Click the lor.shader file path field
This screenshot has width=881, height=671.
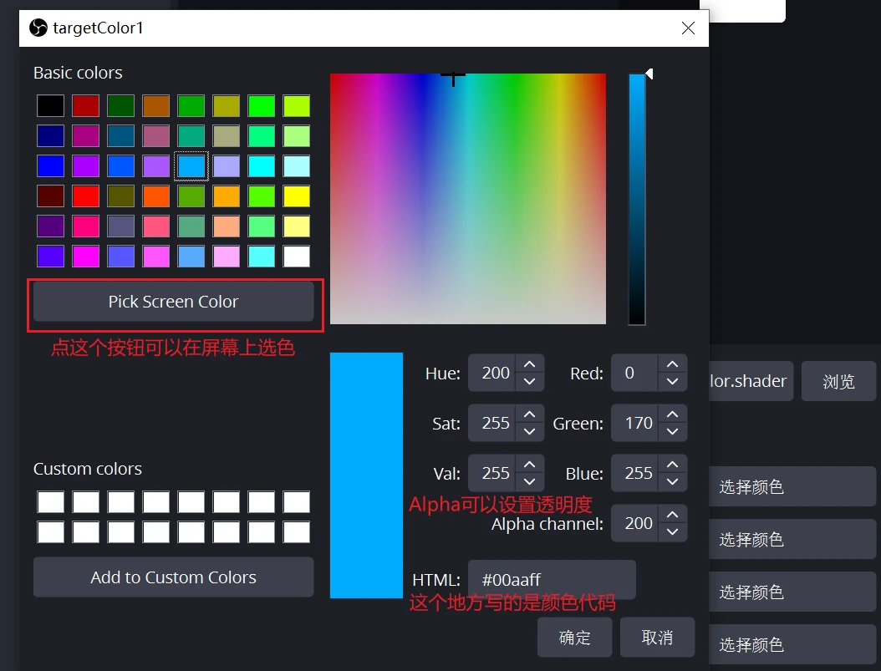[x=751, y=381]
